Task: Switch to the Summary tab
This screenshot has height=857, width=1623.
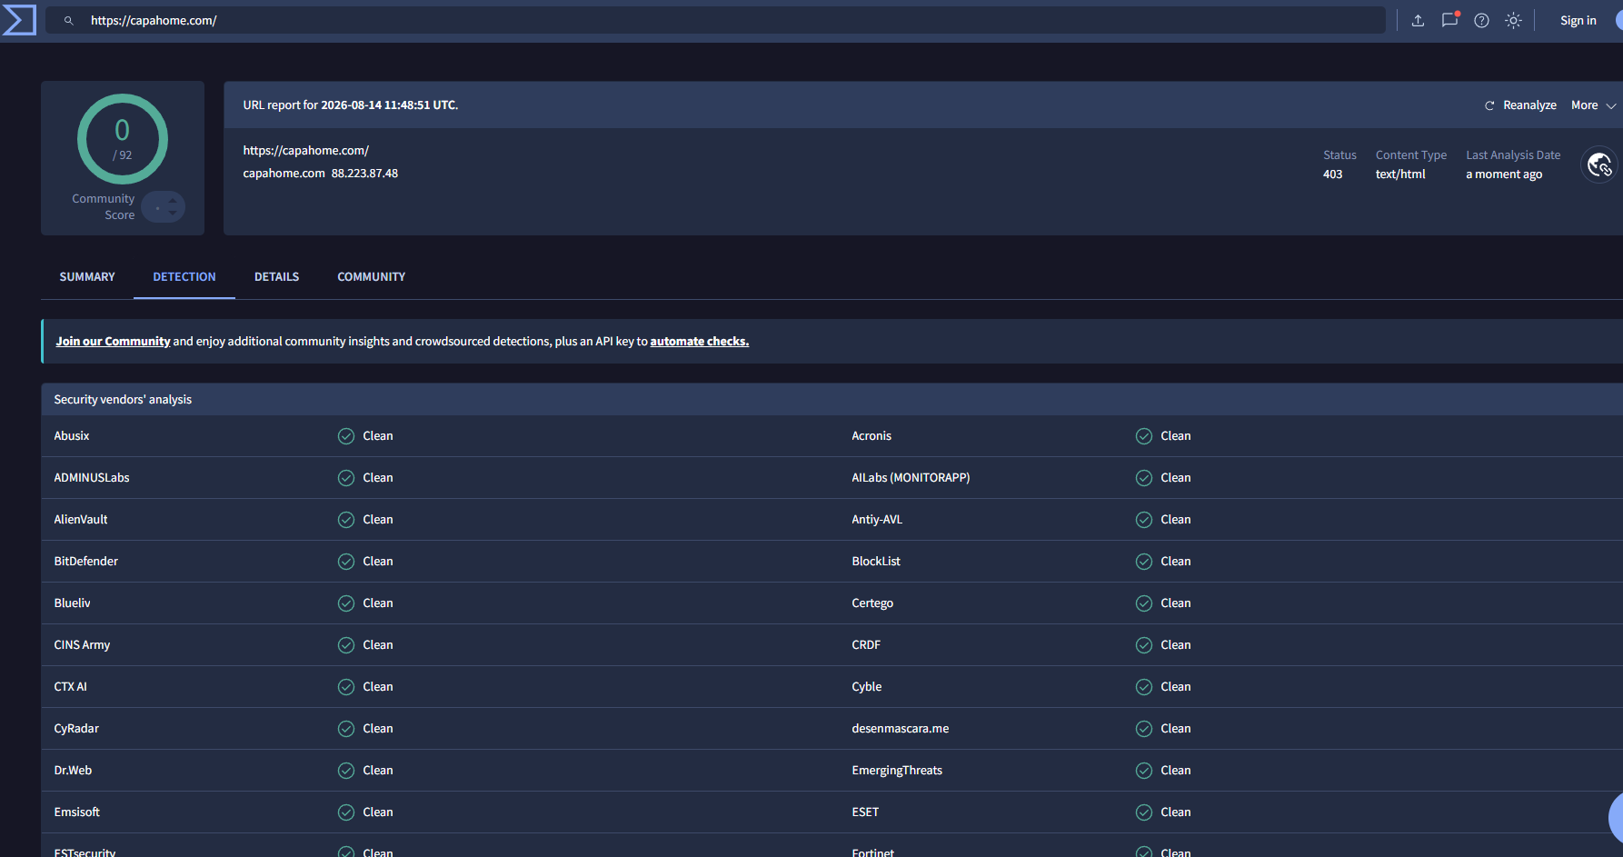Action: (87, 276)
